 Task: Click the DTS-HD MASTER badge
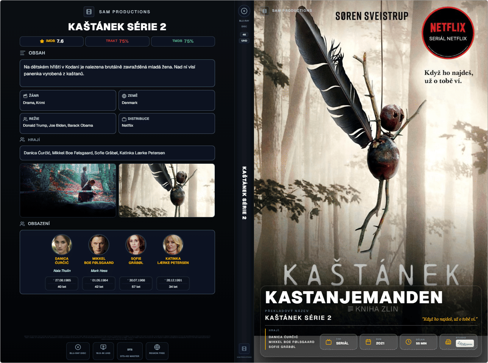click(x=130, y=352)
